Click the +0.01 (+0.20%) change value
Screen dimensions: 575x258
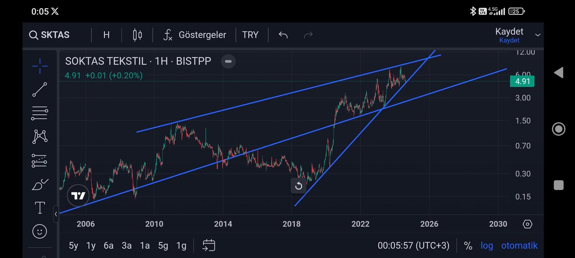[114, 75]
